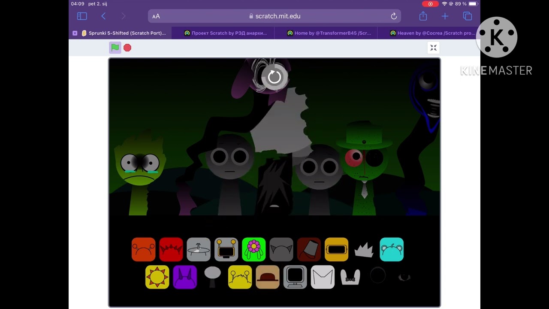Choose the white envelope-shaped character icon
Screen dimensions: 549x309
click(x=323, y=277)
